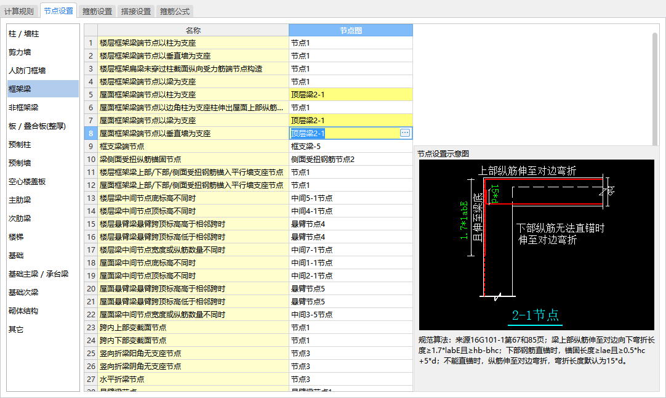
Task: Click 中间3-5节点 value
Action: 351,314
